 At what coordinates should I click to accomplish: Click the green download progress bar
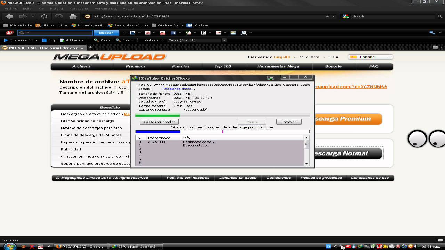[x=222, y=115]
